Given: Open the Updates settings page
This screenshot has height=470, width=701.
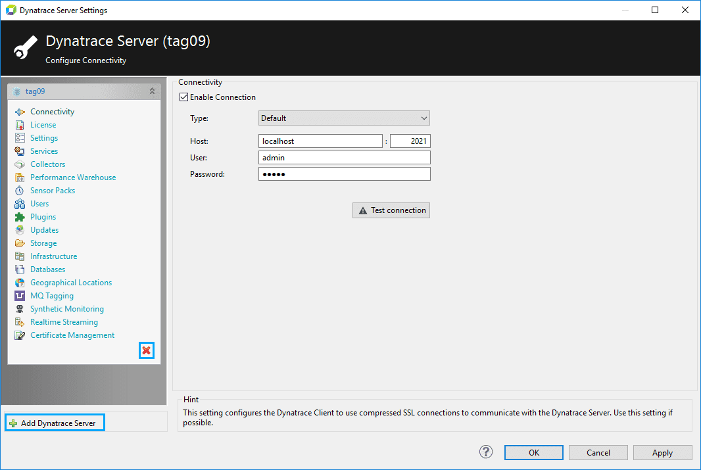Looking at the screenshot, I should (x=45, y=230).
